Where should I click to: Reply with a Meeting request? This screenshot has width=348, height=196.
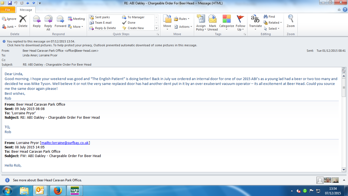coord(76,19)
